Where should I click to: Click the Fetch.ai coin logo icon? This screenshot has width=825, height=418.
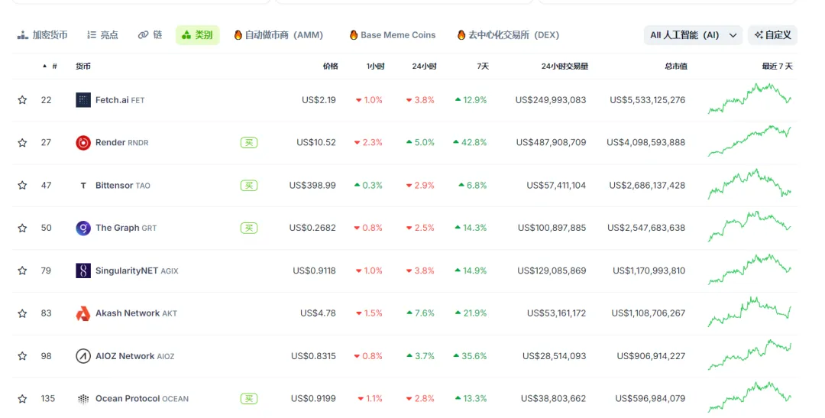pyautogui.click(x=83, y=100)
